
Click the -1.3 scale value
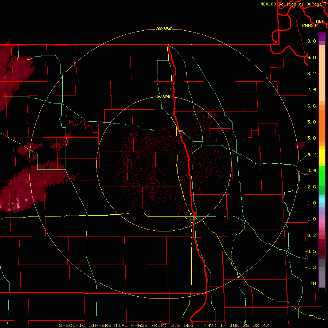pyautogui.click(x=310, y=268)
